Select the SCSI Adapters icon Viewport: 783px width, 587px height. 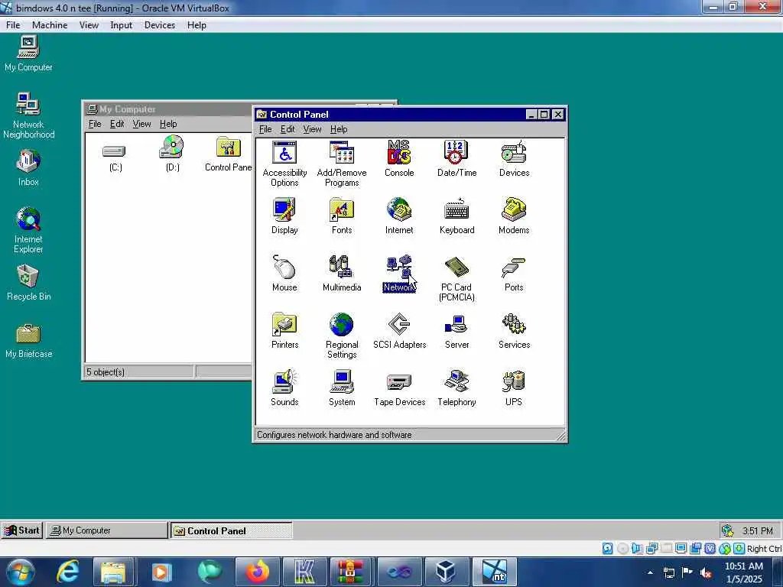[399, 330]
